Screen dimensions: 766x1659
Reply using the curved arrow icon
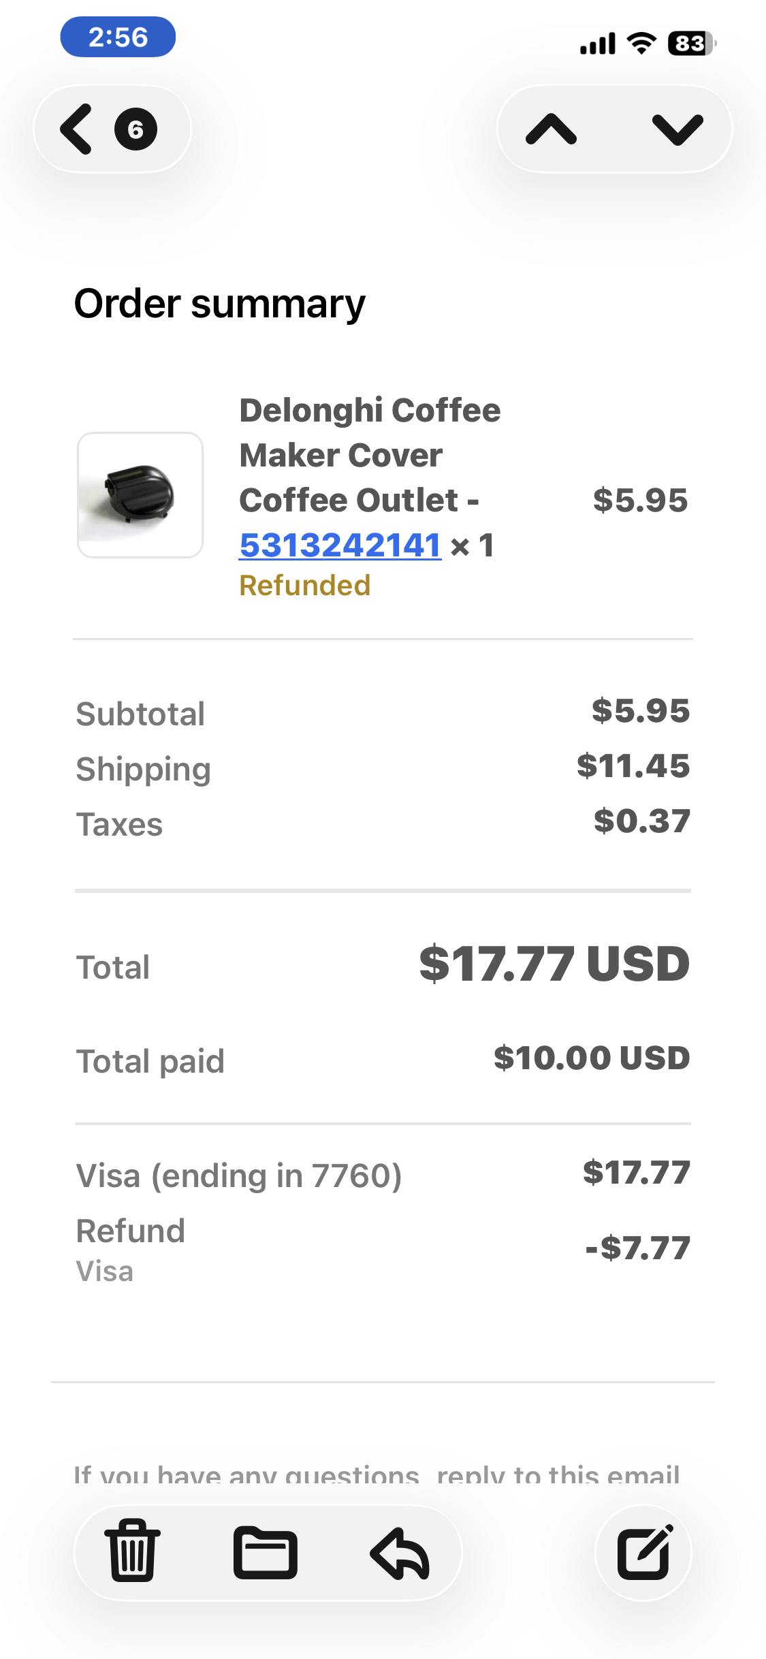coord(400,1553)
